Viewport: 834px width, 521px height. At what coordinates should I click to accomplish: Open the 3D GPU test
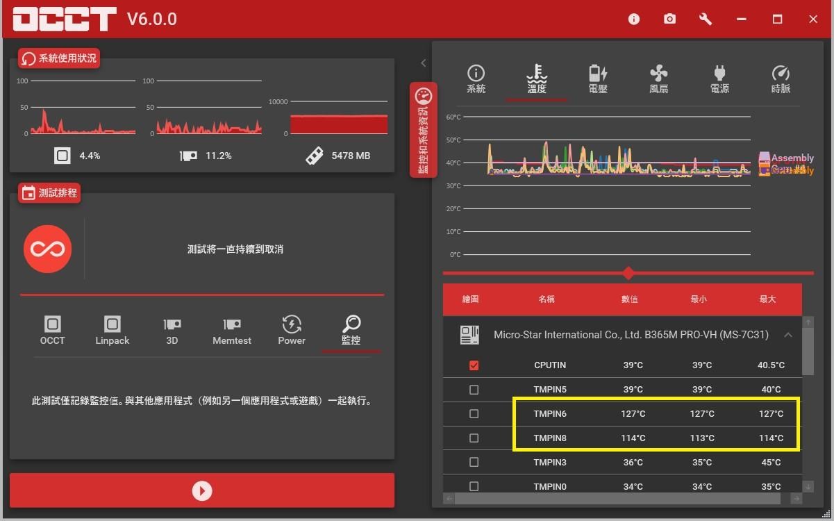coord(172,326)
